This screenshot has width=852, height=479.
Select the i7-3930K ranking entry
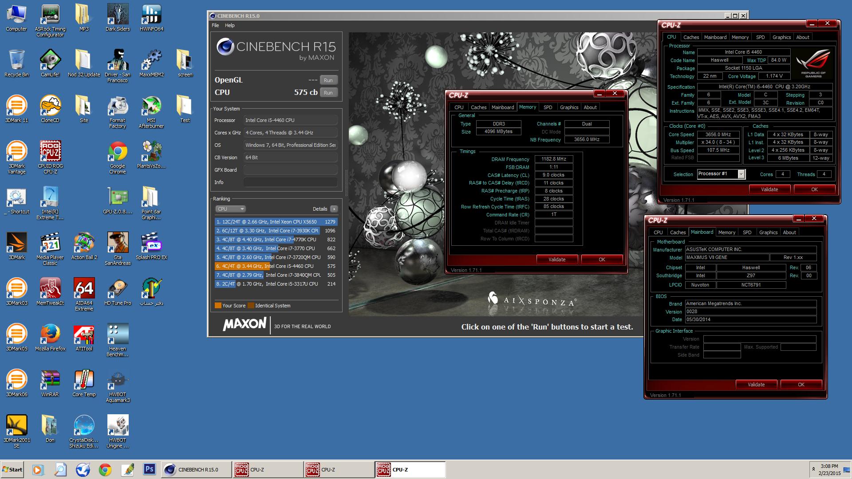pyautogui.click(x=276, y=231)
